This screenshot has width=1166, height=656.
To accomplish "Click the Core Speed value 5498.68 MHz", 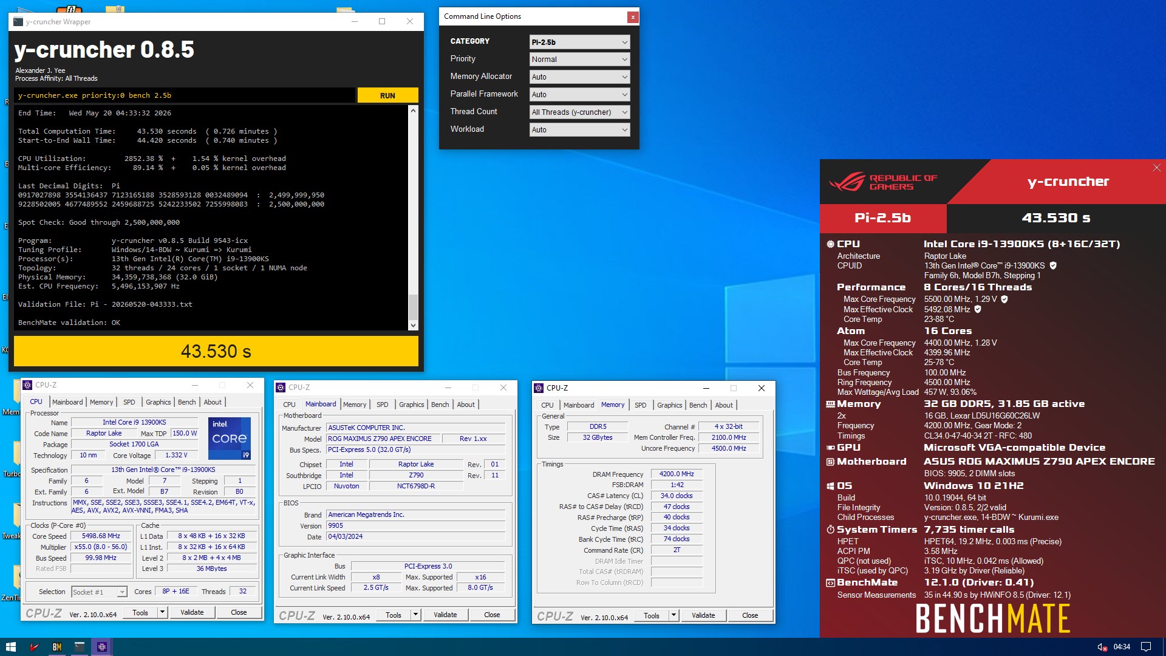I will [101, 536].
